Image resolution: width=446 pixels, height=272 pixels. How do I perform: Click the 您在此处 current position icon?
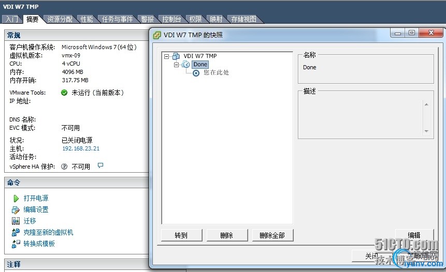[x=196, y=73]
